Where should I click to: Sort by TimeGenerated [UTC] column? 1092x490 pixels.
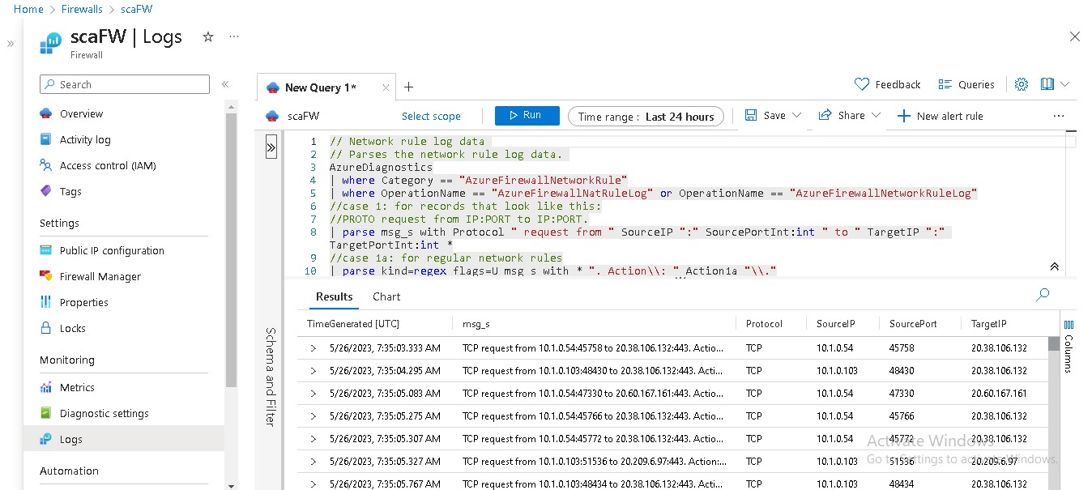click(353, 324)
